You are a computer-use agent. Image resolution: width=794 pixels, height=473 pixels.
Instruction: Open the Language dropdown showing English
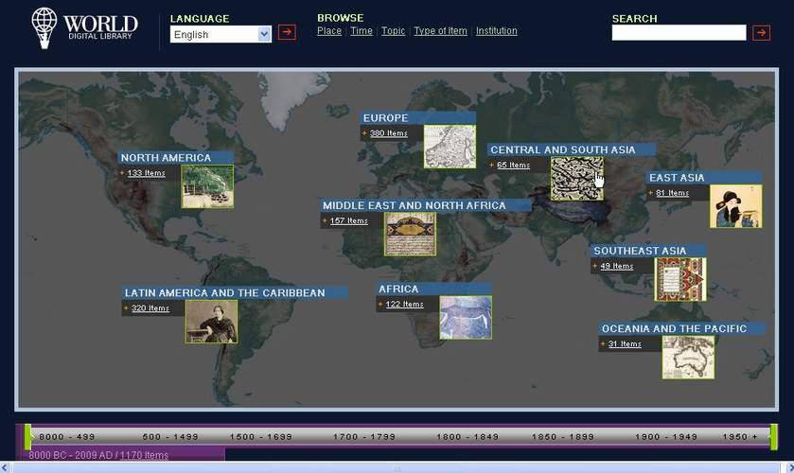pyautogui.click(x=221, y=34)
